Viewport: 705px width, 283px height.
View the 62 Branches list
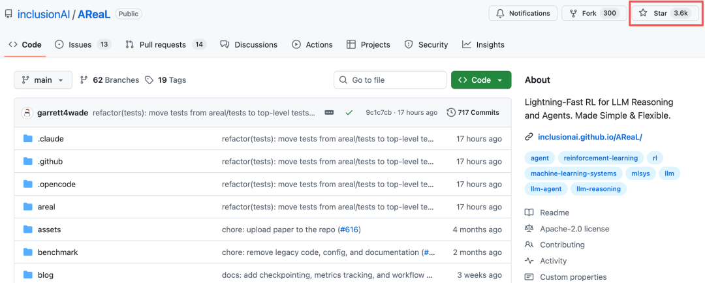[x=109, y=80]
